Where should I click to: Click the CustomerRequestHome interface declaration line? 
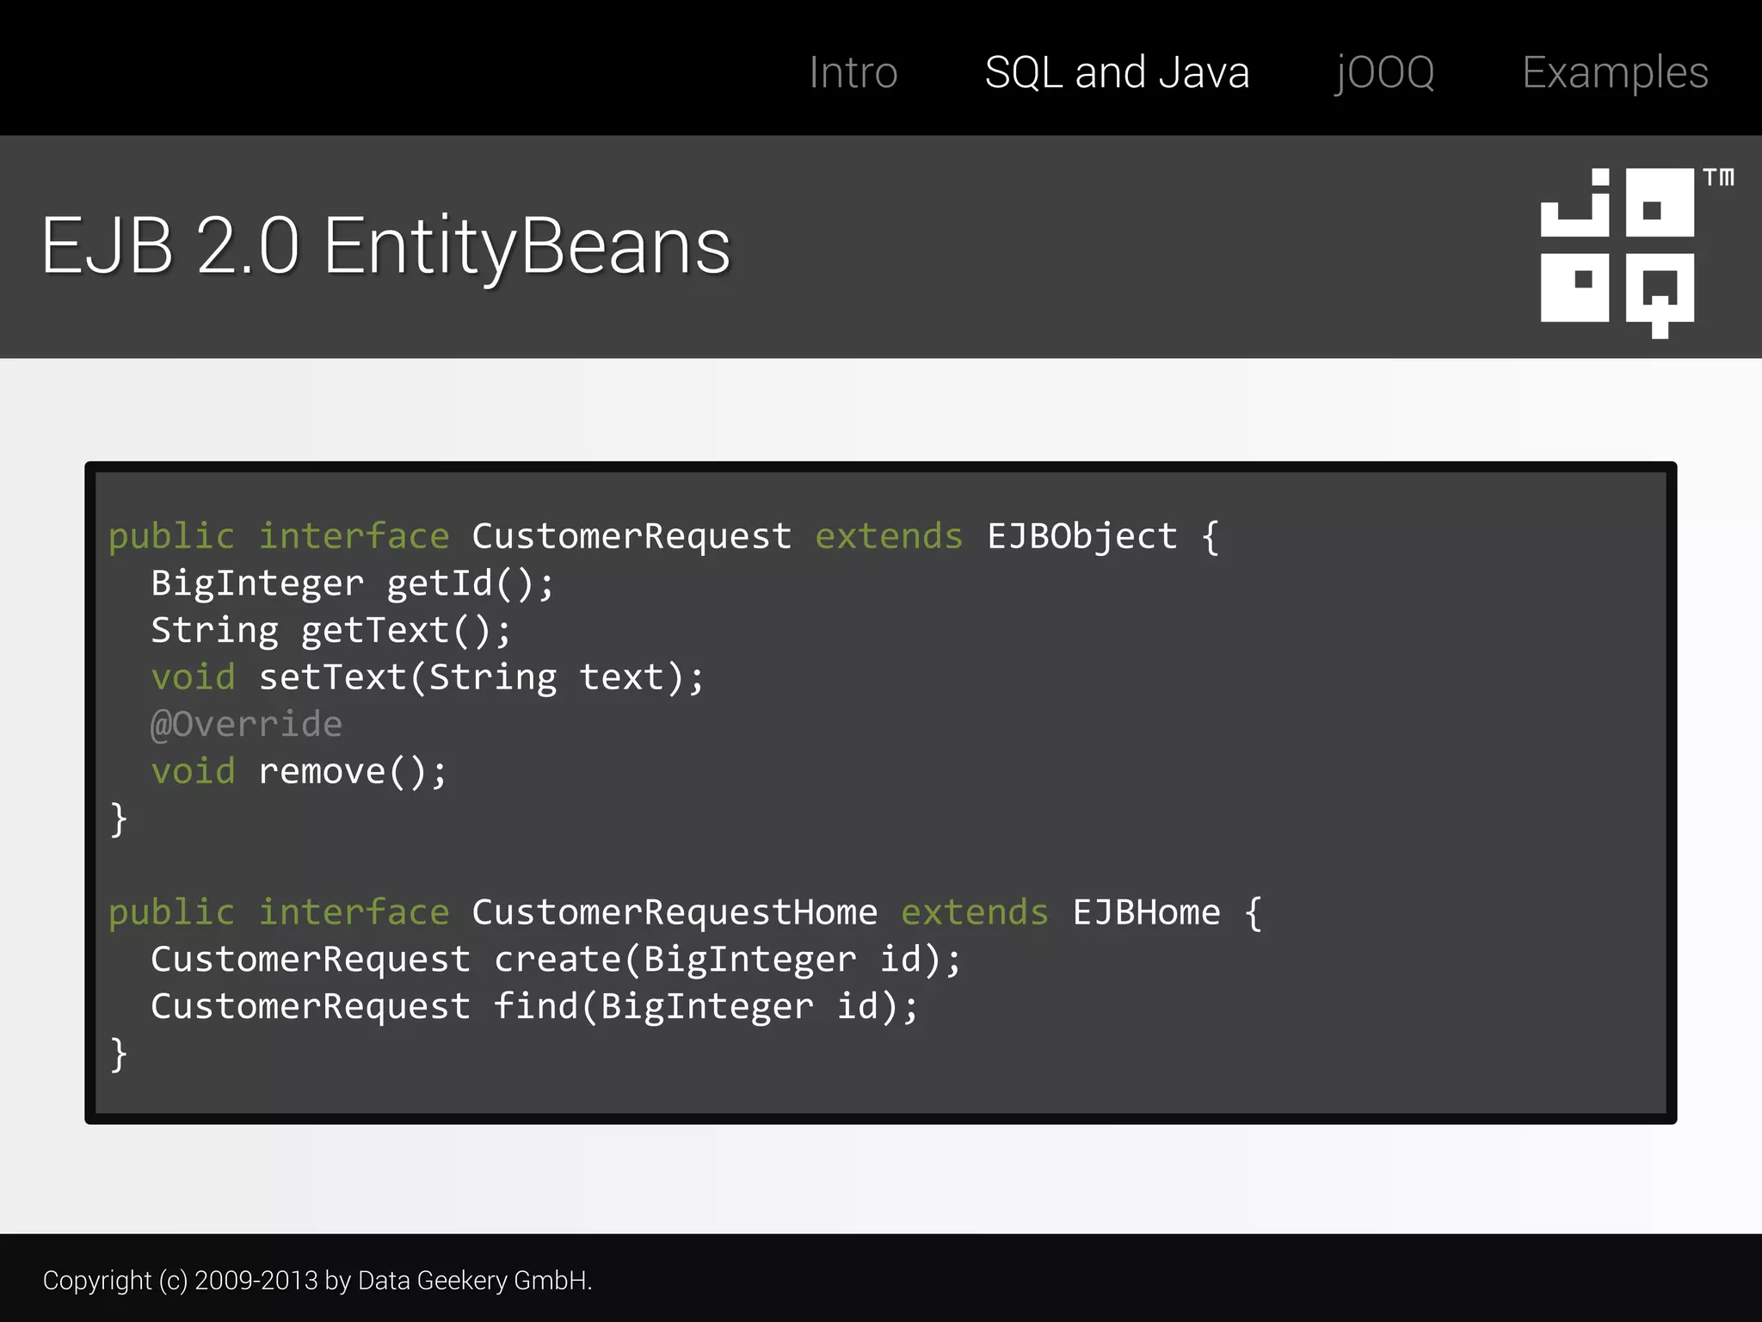click(685, 913)
